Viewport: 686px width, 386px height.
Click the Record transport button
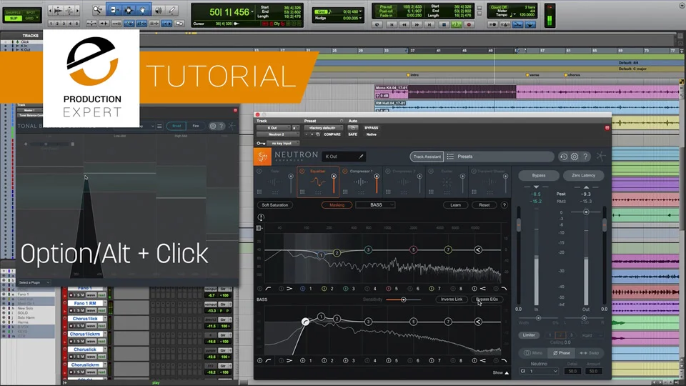469,24
